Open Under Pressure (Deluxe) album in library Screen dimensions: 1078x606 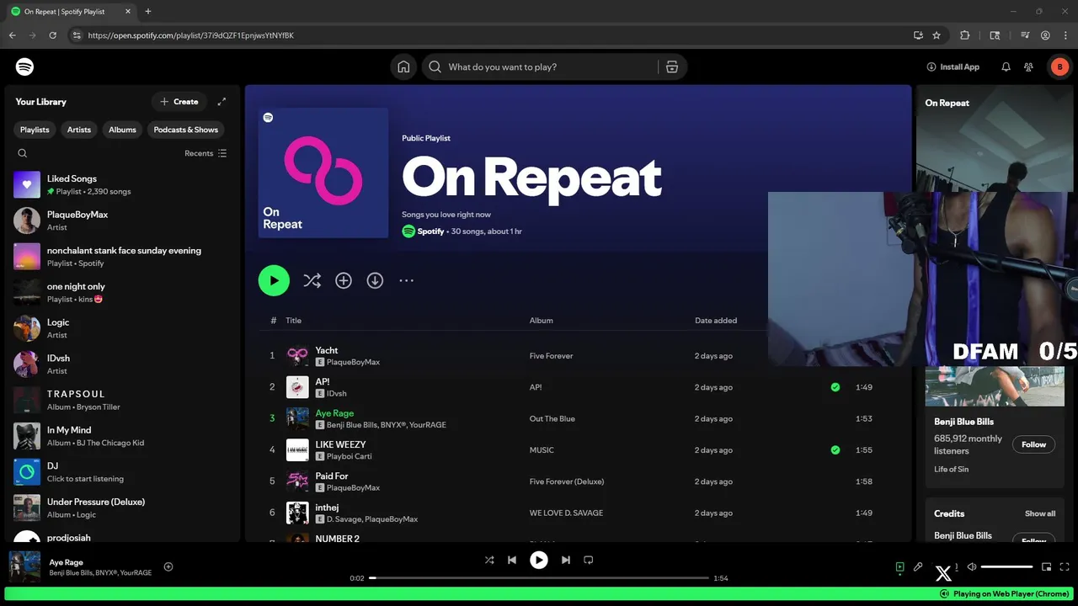(x=122, y=508)
